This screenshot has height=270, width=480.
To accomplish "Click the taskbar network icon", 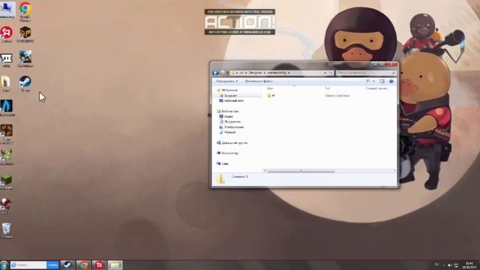I will (456, 265).
